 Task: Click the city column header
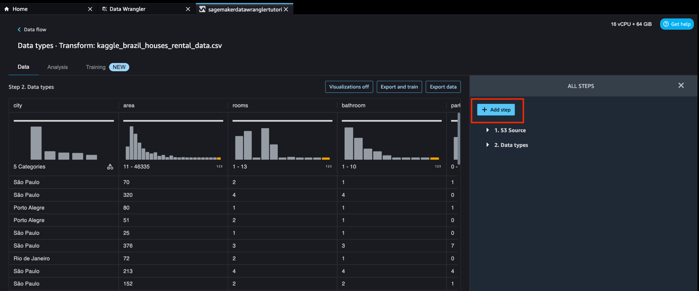pos(64,105)
